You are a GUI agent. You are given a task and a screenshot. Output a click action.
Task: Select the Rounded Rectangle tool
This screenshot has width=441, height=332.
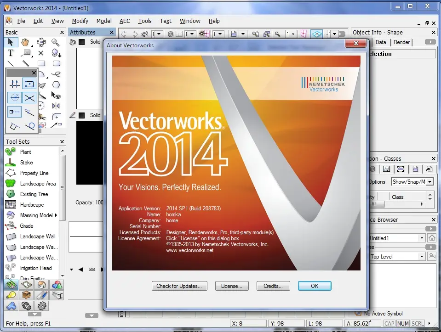56,63
